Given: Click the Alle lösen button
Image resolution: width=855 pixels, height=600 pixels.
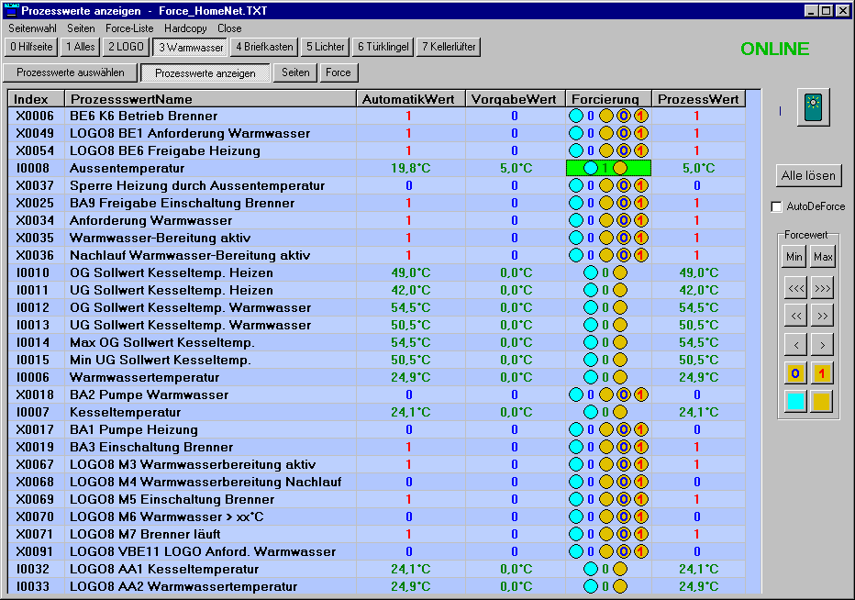Looking at the screenshot, I should pyautogui.click(x=807, y=175).
